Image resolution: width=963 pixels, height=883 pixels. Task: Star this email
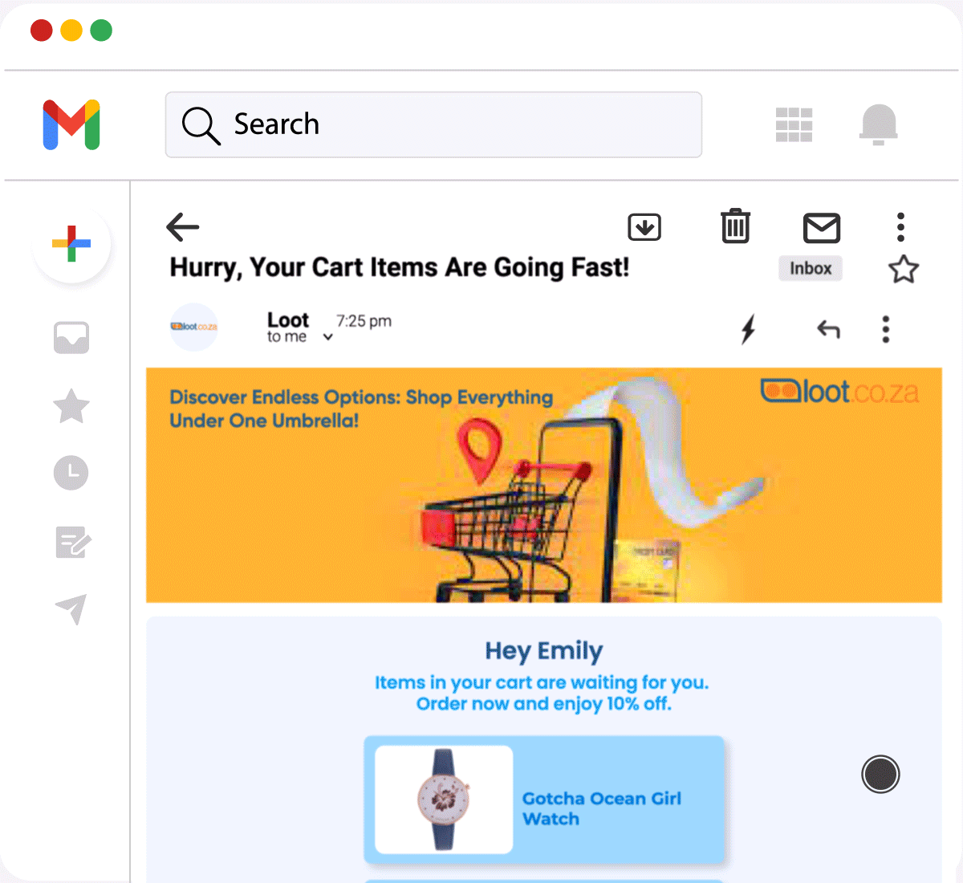(x=904, y=270)
